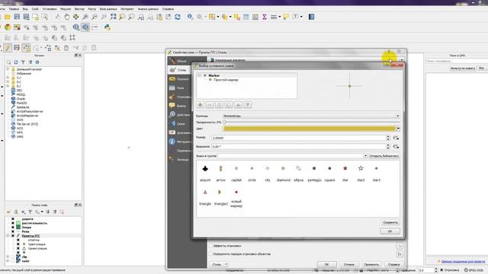Open the attribute table icon in main toolbar
Screen dimensions: 488x274
coord(246,17)
